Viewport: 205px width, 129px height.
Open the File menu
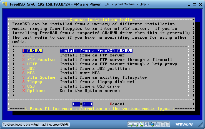(x=109, y=4)
